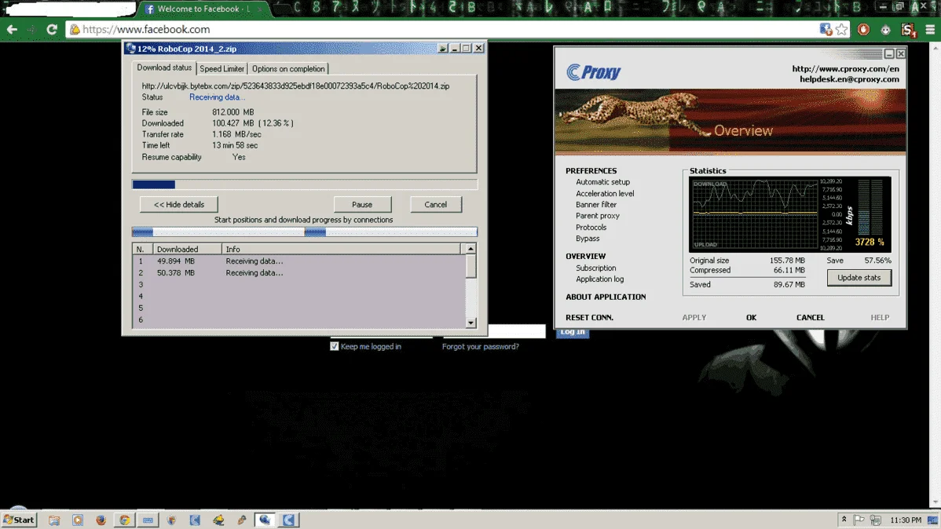
Task: Switch to Chrome on the taskbar
Action: (x=124, y=520)
